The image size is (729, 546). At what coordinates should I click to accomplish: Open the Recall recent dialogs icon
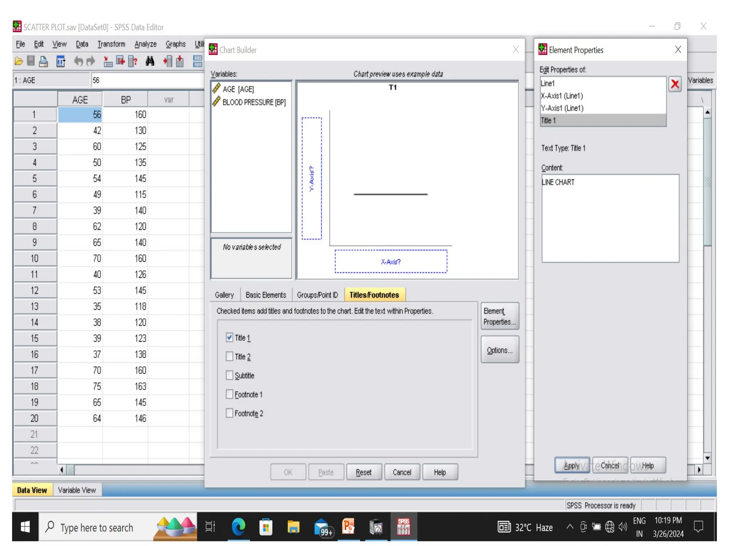61,61
